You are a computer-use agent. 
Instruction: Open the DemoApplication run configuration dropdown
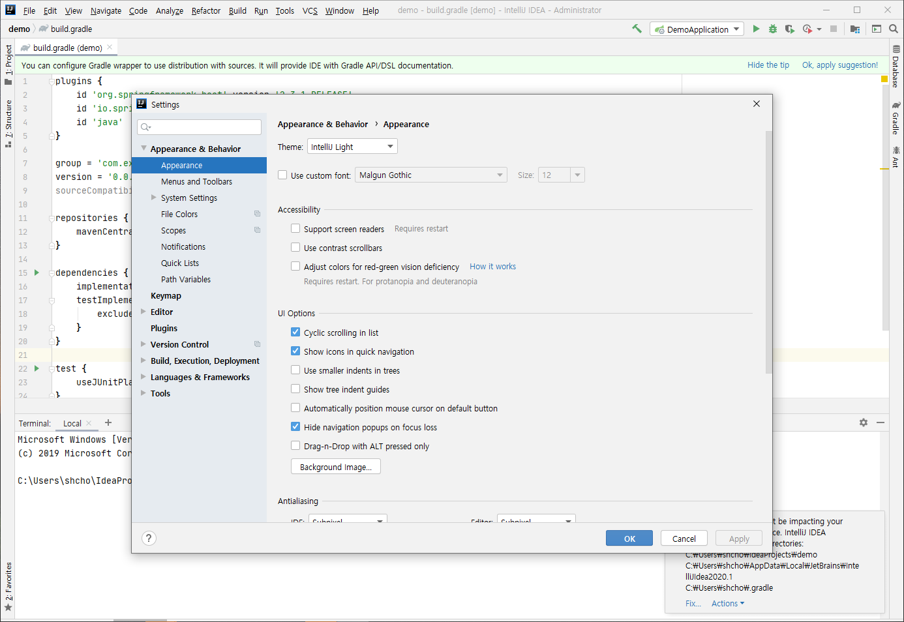(697, 29)
